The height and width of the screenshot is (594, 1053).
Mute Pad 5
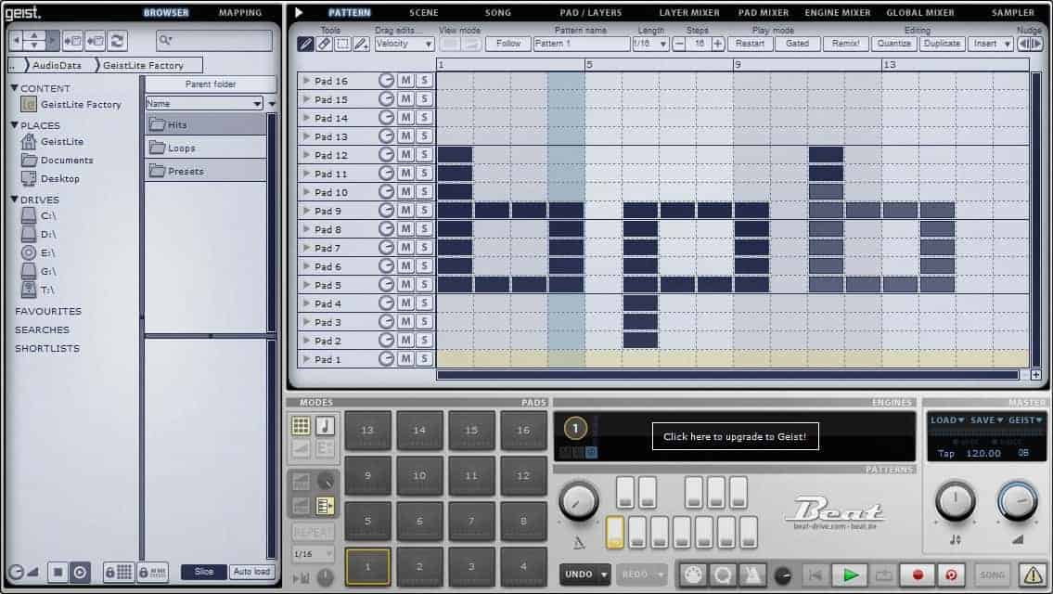click(x=405, y=284)
